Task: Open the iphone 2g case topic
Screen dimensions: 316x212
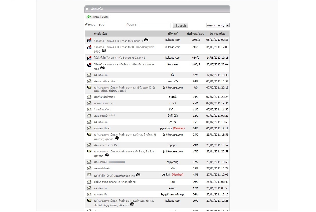Action: [115, 182]
